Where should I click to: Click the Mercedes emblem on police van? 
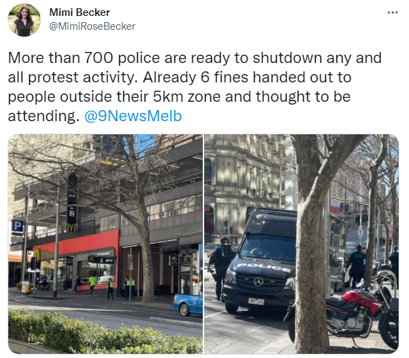click(x=259, y=282)
